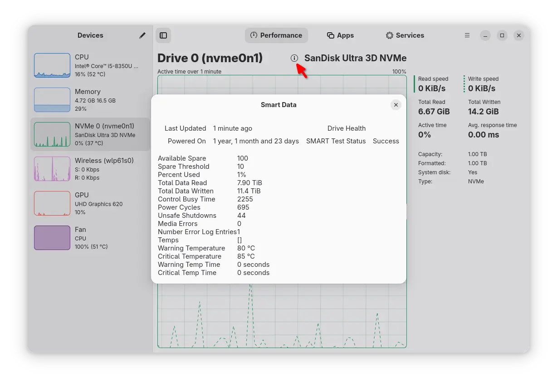Click the SMART Test Status 'Success' value
The width and height of the screenshot is (557, 383).
[x=386, y=141]
